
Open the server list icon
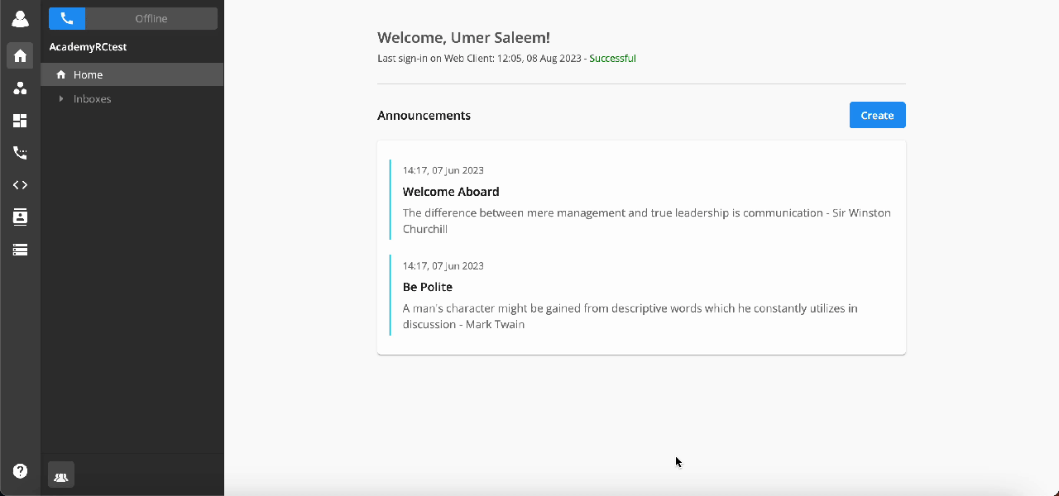pos(20,249)
